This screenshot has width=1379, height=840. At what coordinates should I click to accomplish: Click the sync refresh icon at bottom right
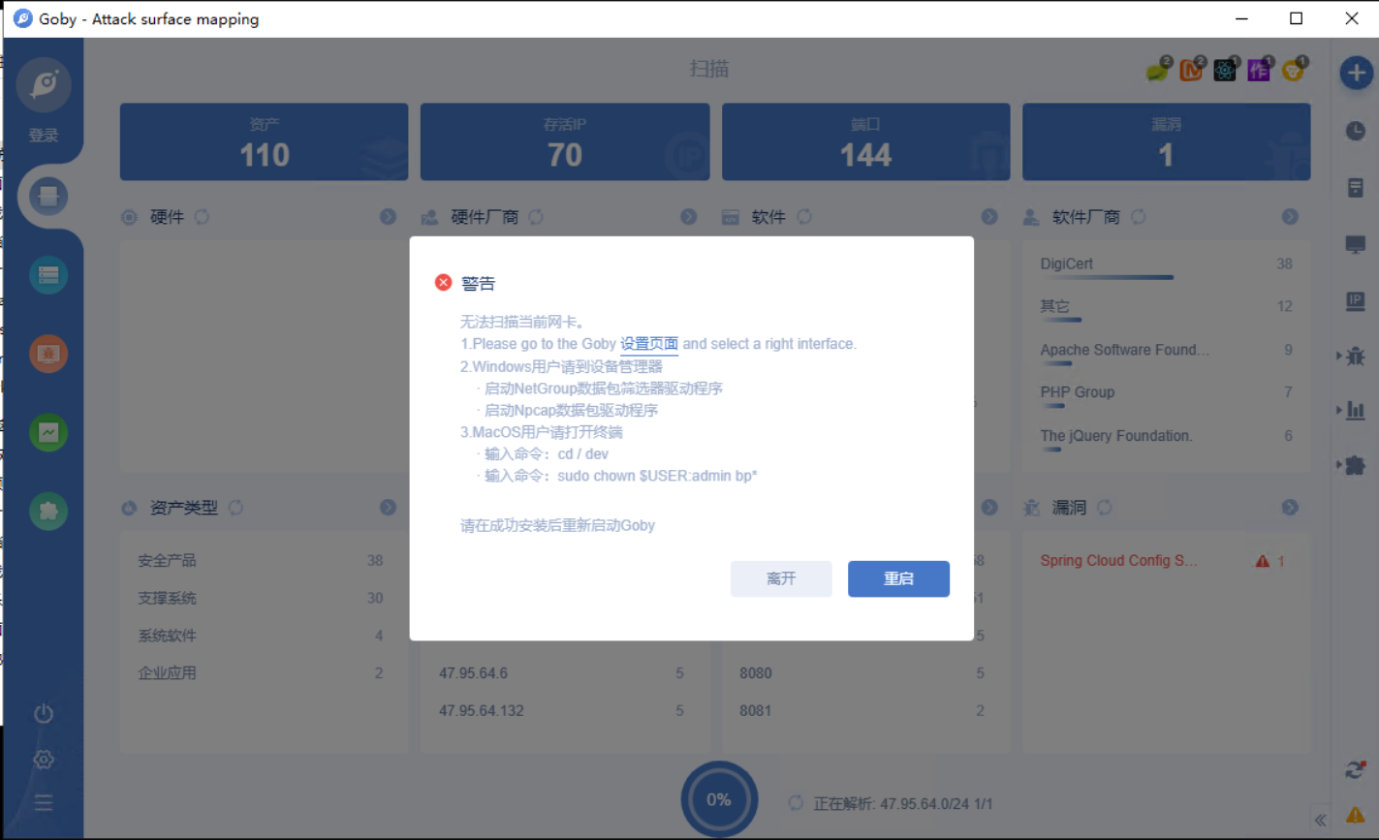click(x=1356, y=770)
